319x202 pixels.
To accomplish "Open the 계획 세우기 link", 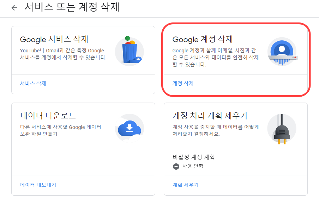I will 185,185.
